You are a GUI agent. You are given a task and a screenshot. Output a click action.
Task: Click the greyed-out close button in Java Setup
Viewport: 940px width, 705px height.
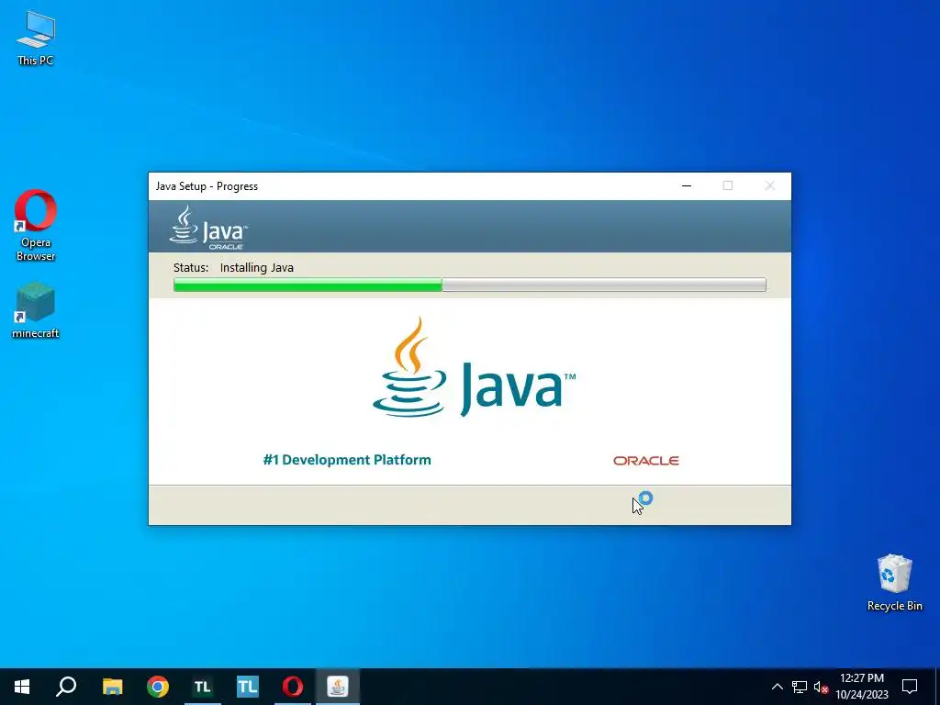(x=770, y=185)
